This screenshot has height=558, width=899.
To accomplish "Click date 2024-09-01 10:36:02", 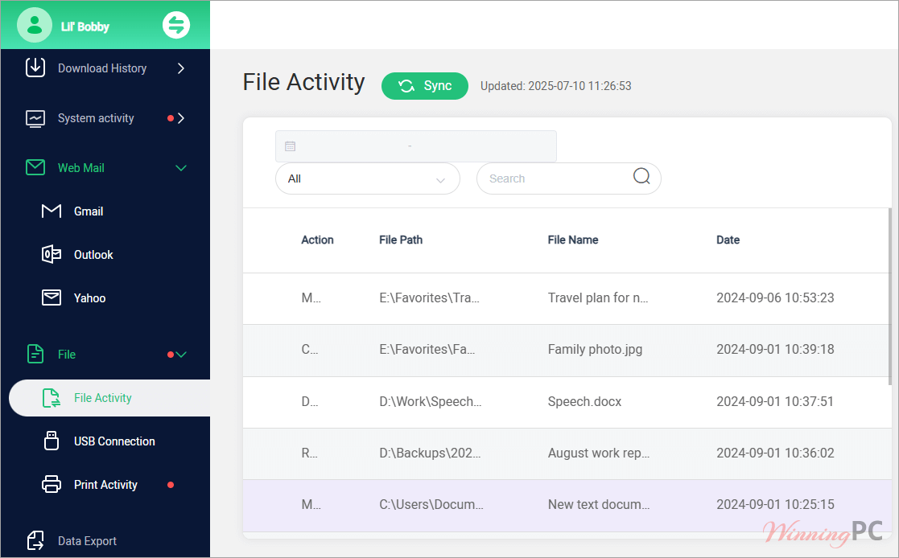I will 775,453.
